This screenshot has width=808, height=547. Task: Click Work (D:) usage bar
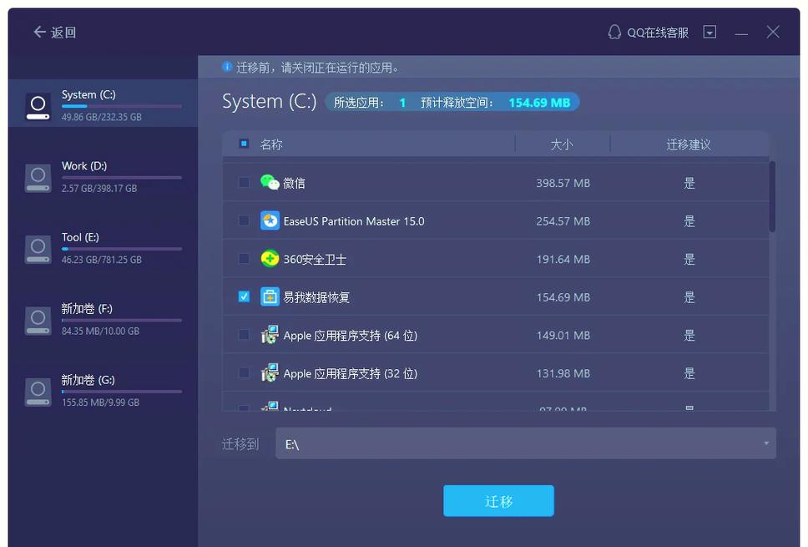122,177
